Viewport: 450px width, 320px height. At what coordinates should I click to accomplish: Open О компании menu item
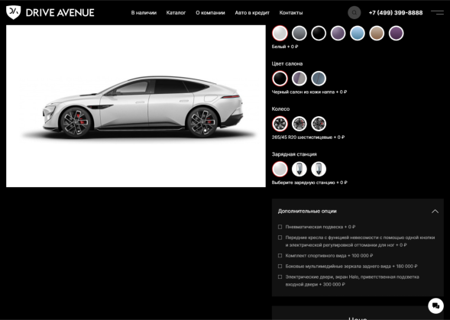point(210,13)
